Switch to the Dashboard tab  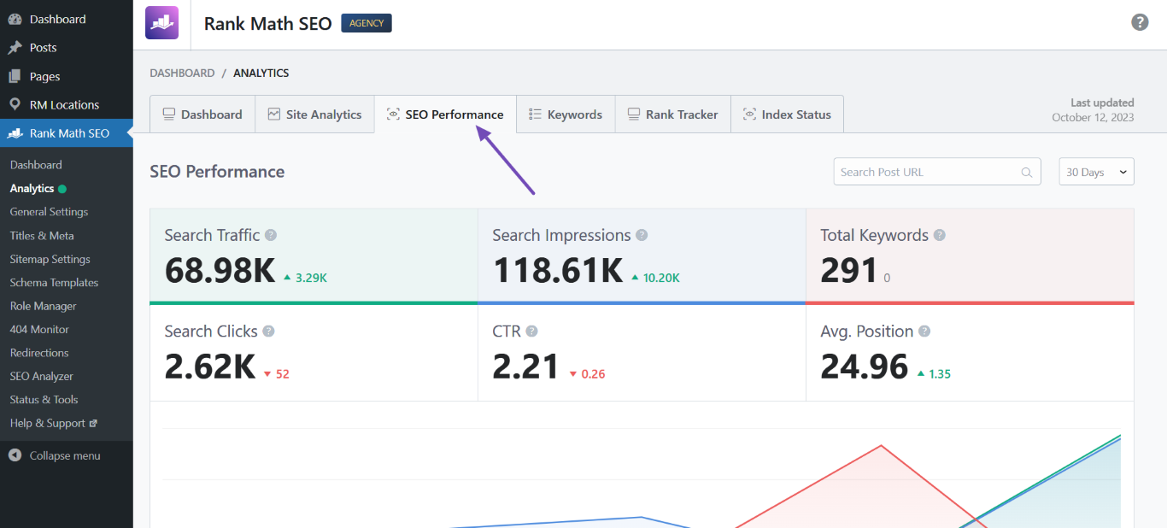pos(202,114)
